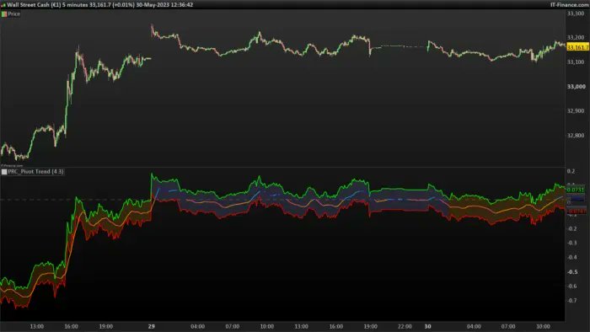This screenshot has width=590, height=332.
Task: Click the 33,300 price axis label
Action: click(576, 13)
